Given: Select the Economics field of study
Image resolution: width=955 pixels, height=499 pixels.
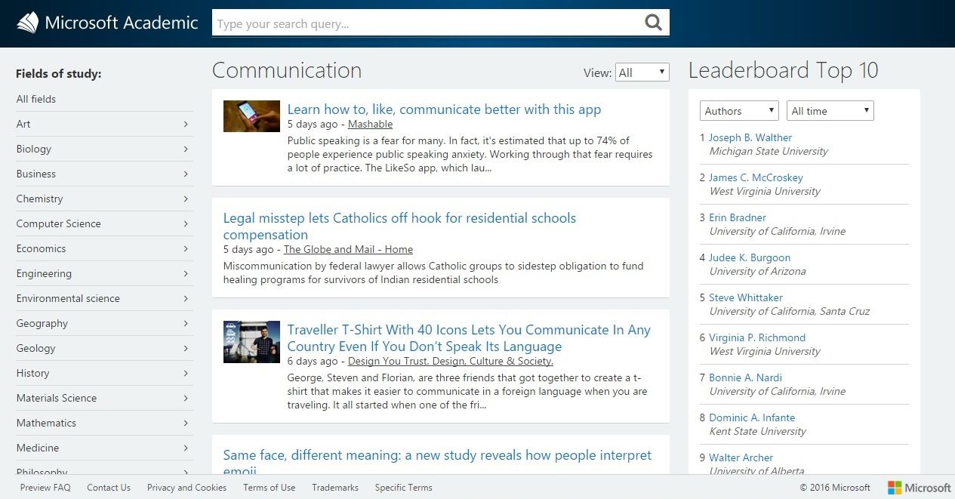Looking at the screenshot, I should 41,248.
